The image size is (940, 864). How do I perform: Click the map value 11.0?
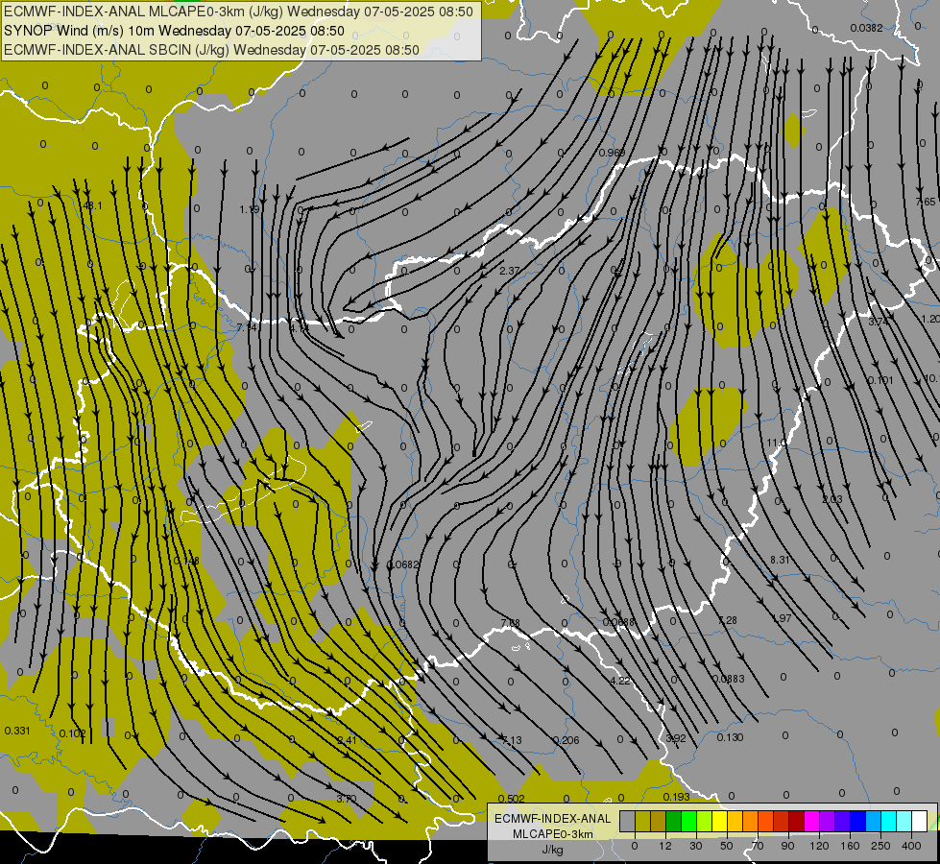[x=777, y=443]
